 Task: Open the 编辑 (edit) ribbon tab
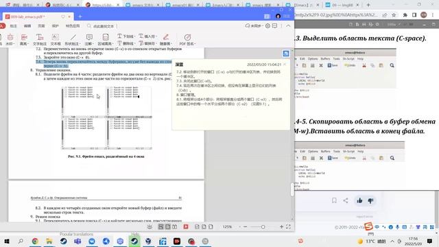pos(27,26)
